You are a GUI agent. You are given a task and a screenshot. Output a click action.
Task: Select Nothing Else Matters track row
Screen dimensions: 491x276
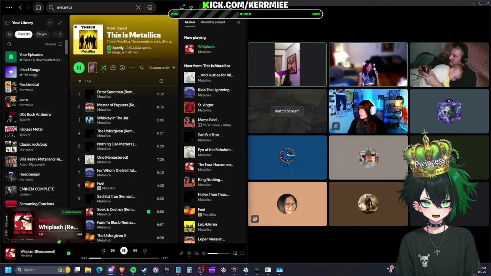coord(124,146)
